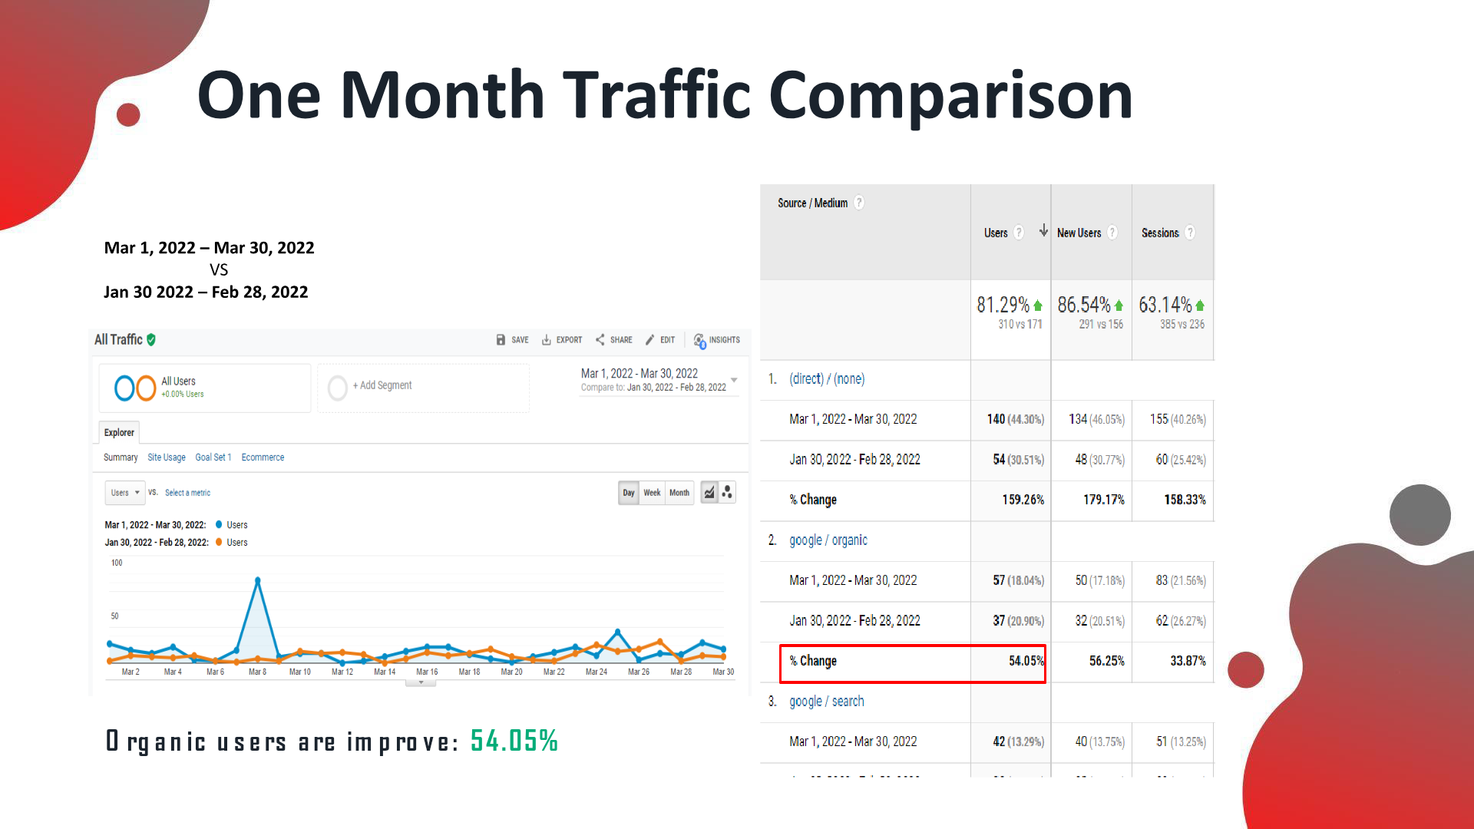
Task: Toggle Day granularity button
Action: click(629, 493)
